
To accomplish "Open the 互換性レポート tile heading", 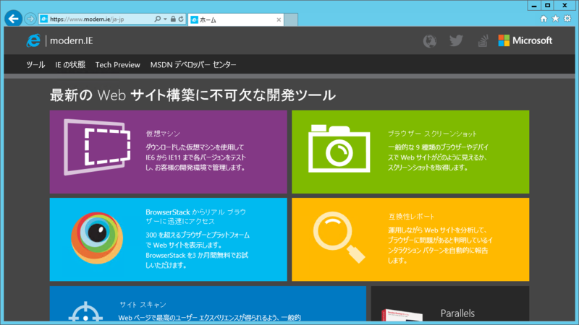I will pos(411,217).
